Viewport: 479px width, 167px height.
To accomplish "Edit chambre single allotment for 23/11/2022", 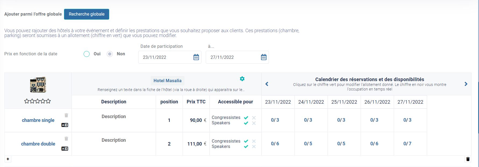I will pos(275,120).
